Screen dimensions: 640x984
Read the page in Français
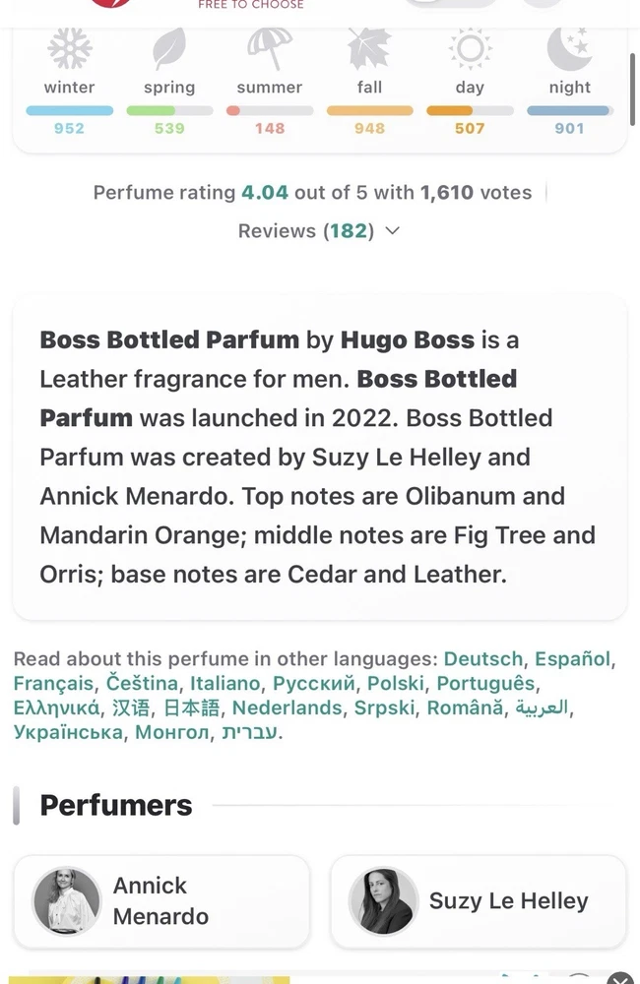pyautogui.click(x=53, y=684)
